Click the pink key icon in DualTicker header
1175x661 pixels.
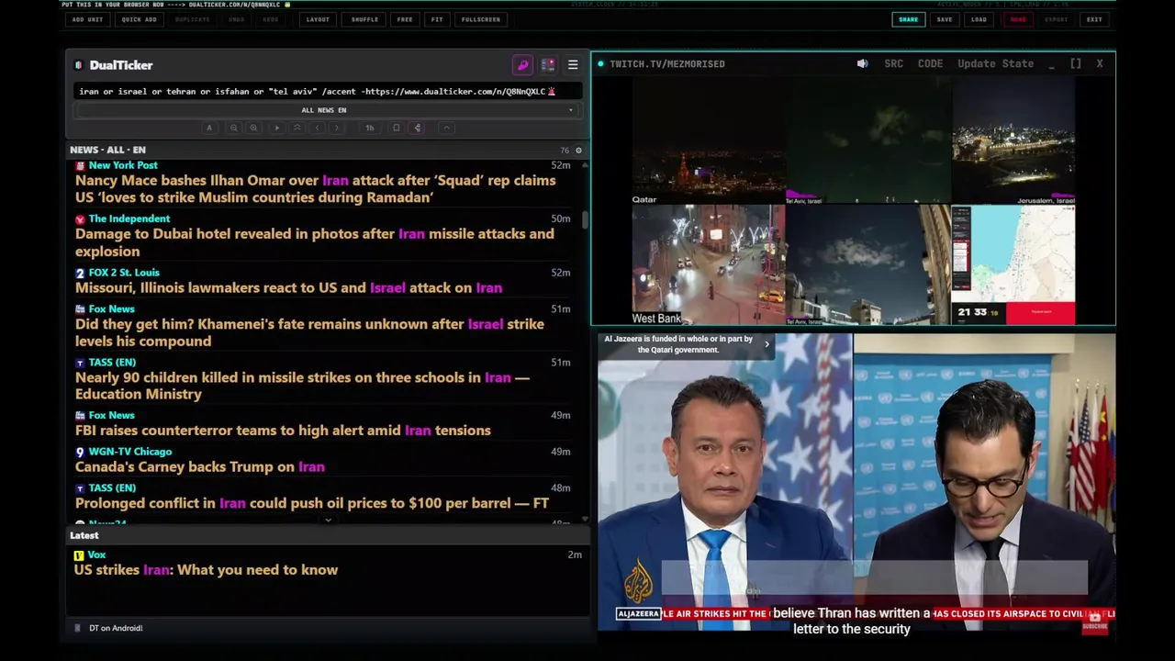[x=522, y=65]
